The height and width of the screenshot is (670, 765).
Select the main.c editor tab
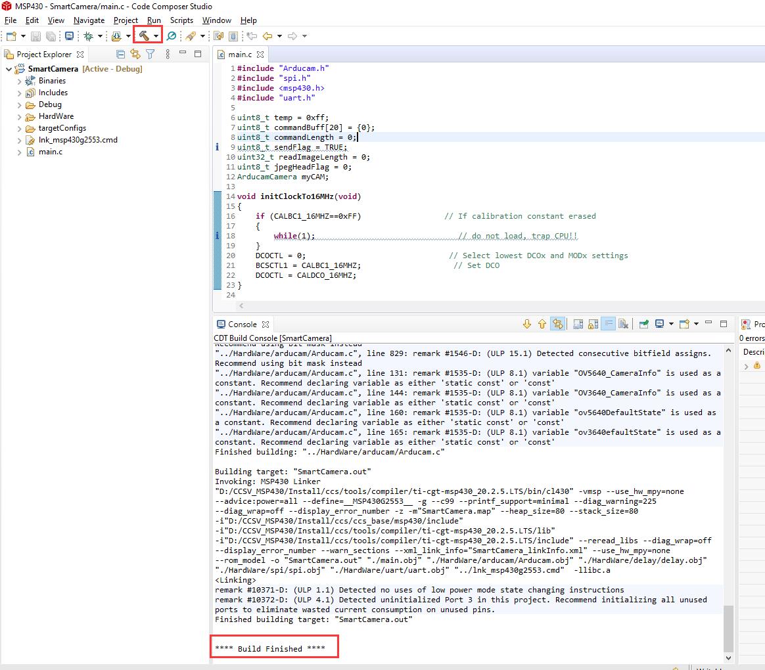click(240, 55)
